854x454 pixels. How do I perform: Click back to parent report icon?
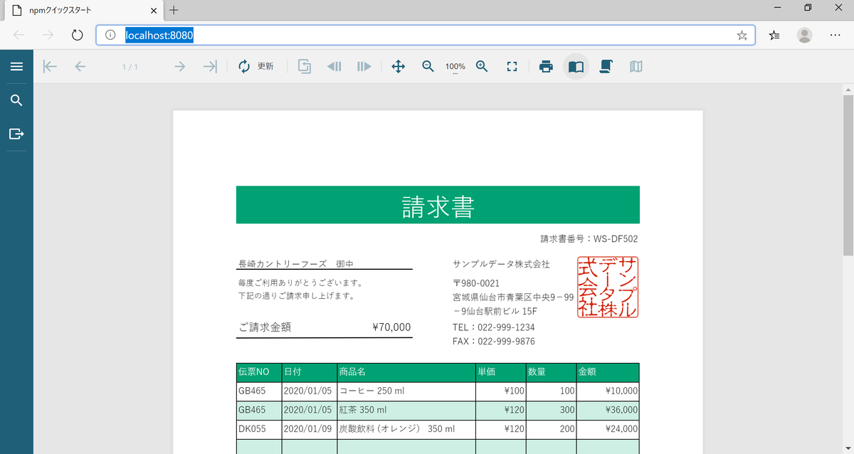click(x=305, y=66)
